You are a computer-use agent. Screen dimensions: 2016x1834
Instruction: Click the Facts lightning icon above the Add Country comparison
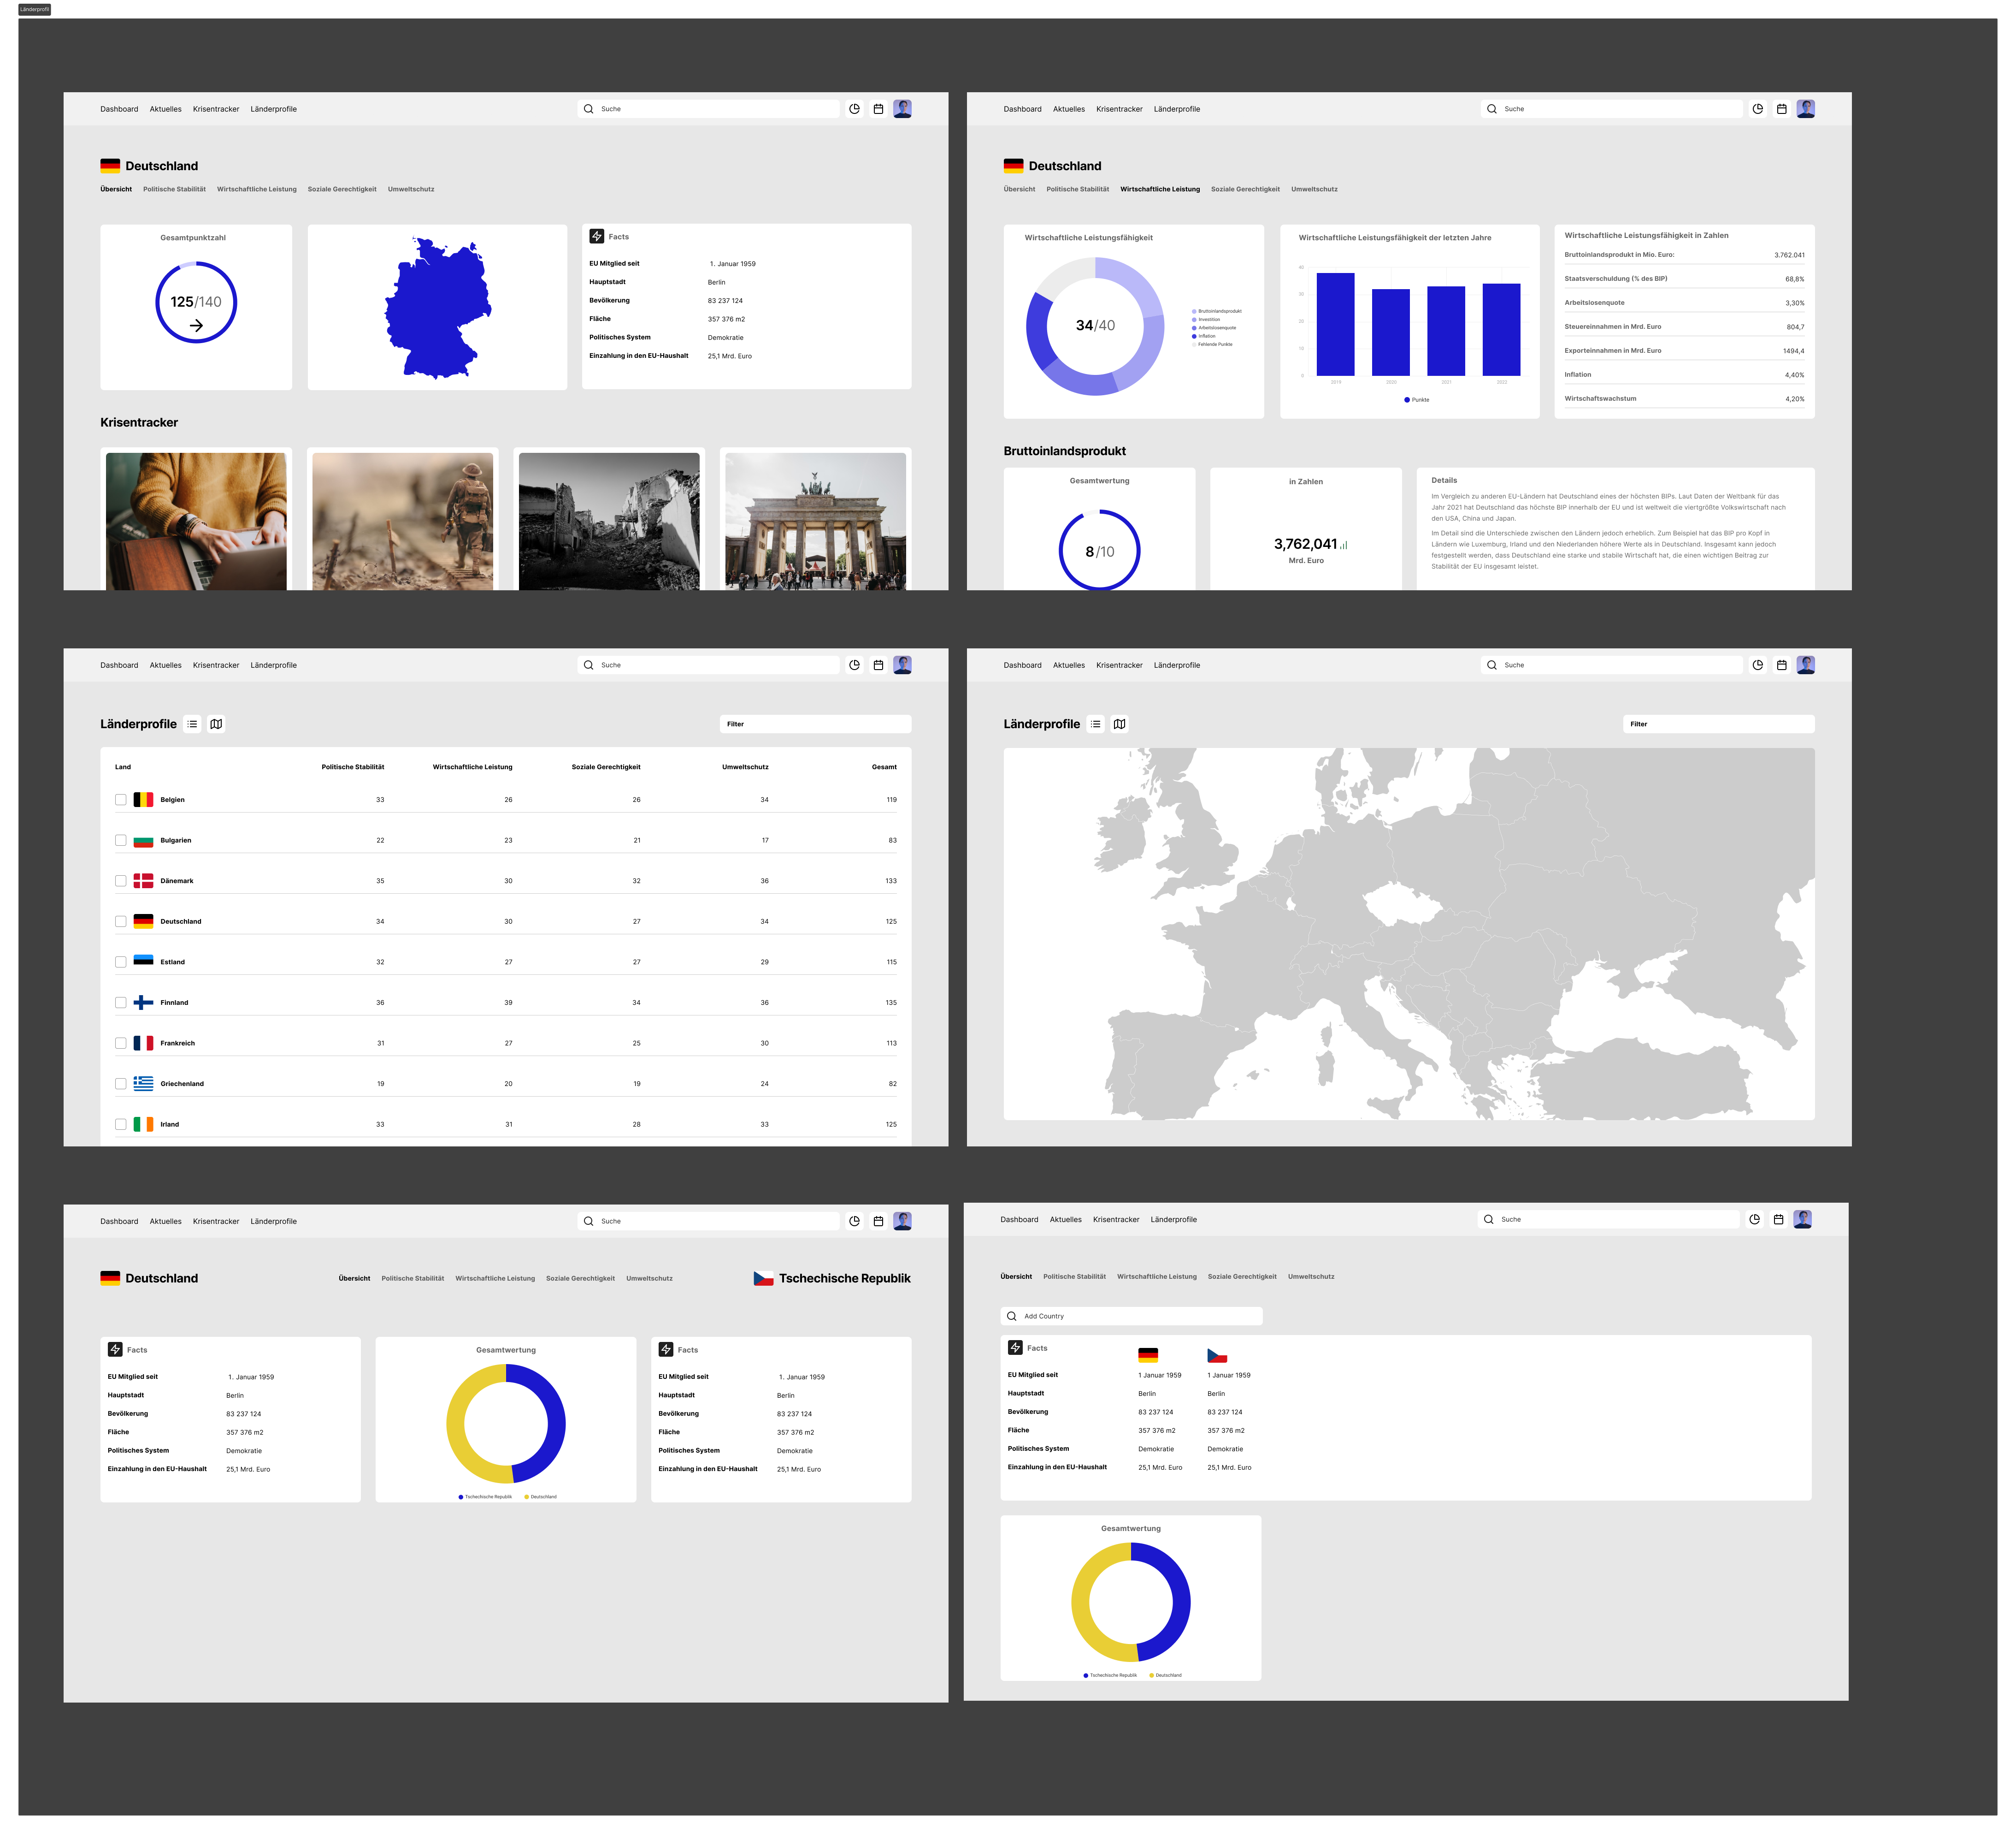[1015, 1348]
